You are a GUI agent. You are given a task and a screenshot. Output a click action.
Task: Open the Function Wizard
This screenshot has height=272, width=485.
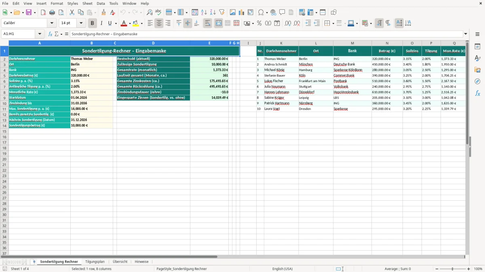click(51, 34)
